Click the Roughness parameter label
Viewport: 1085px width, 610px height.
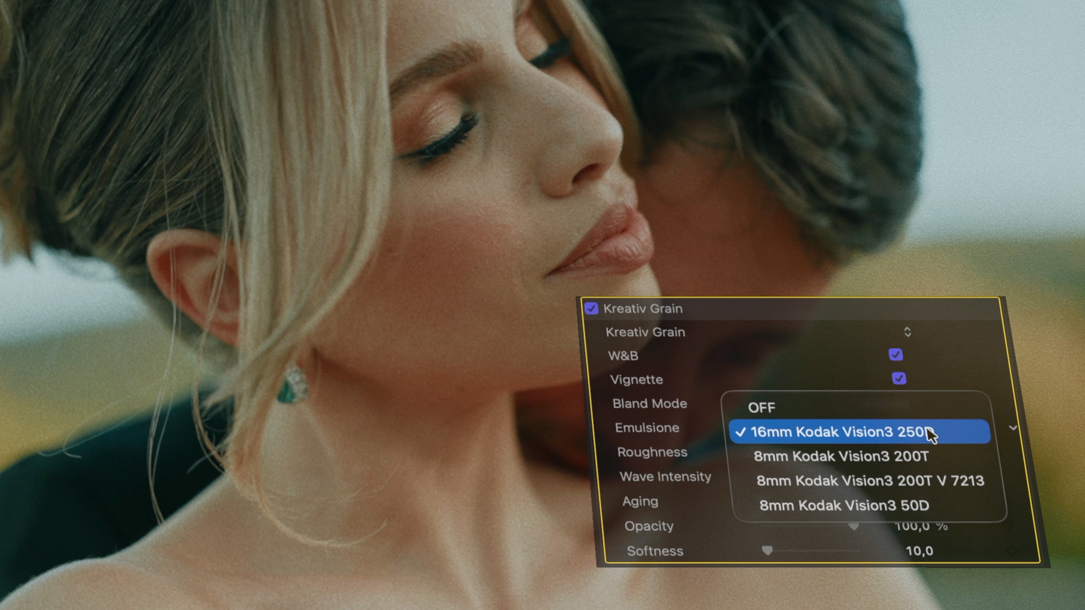point(652,452)
